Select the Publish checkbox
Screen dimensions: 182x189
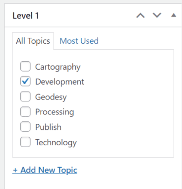[x=25, y=127]
